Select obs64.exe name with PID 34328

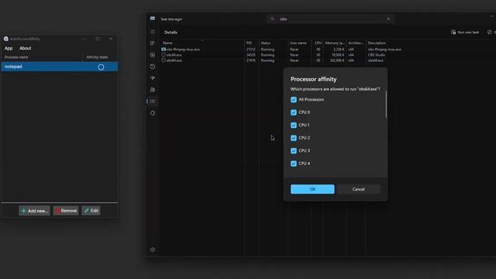pos(174,55)
